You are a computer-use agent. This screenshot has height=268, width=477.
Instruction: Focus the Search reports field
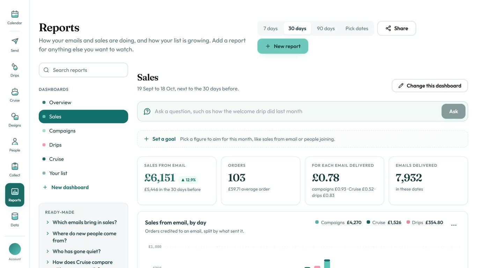point(83,70)
